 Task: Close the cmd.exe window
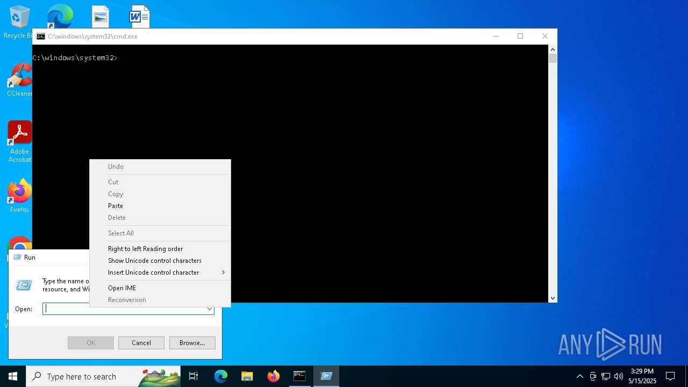click(545, 37)
